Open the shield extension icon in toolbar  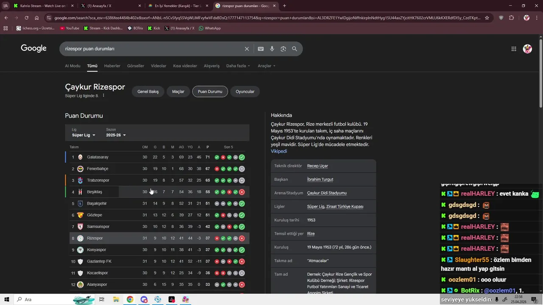pos(501,18)
